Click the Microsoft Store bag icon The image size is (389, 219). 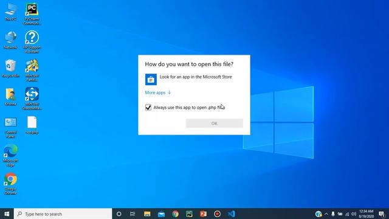[x=151, y=80]
